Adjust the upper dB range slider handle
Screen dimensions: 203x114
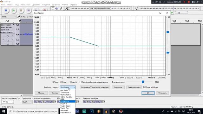click(168, 32)
